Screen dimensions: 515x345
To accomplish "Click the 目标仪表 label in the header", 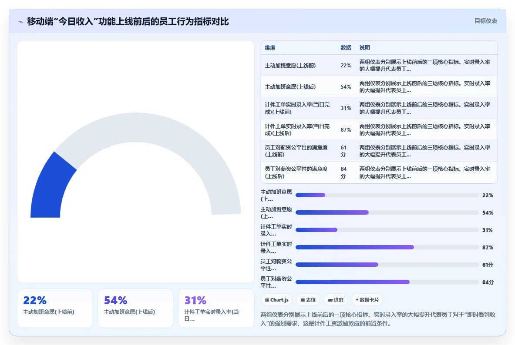I will (x=485, y=21).
